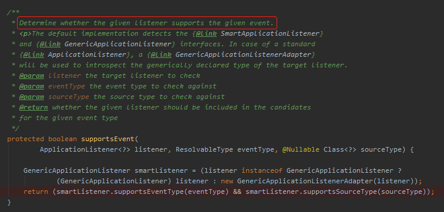444x212 pixels.
Task: Click the ResolvableType parameter type
Action: coord(204,149)
